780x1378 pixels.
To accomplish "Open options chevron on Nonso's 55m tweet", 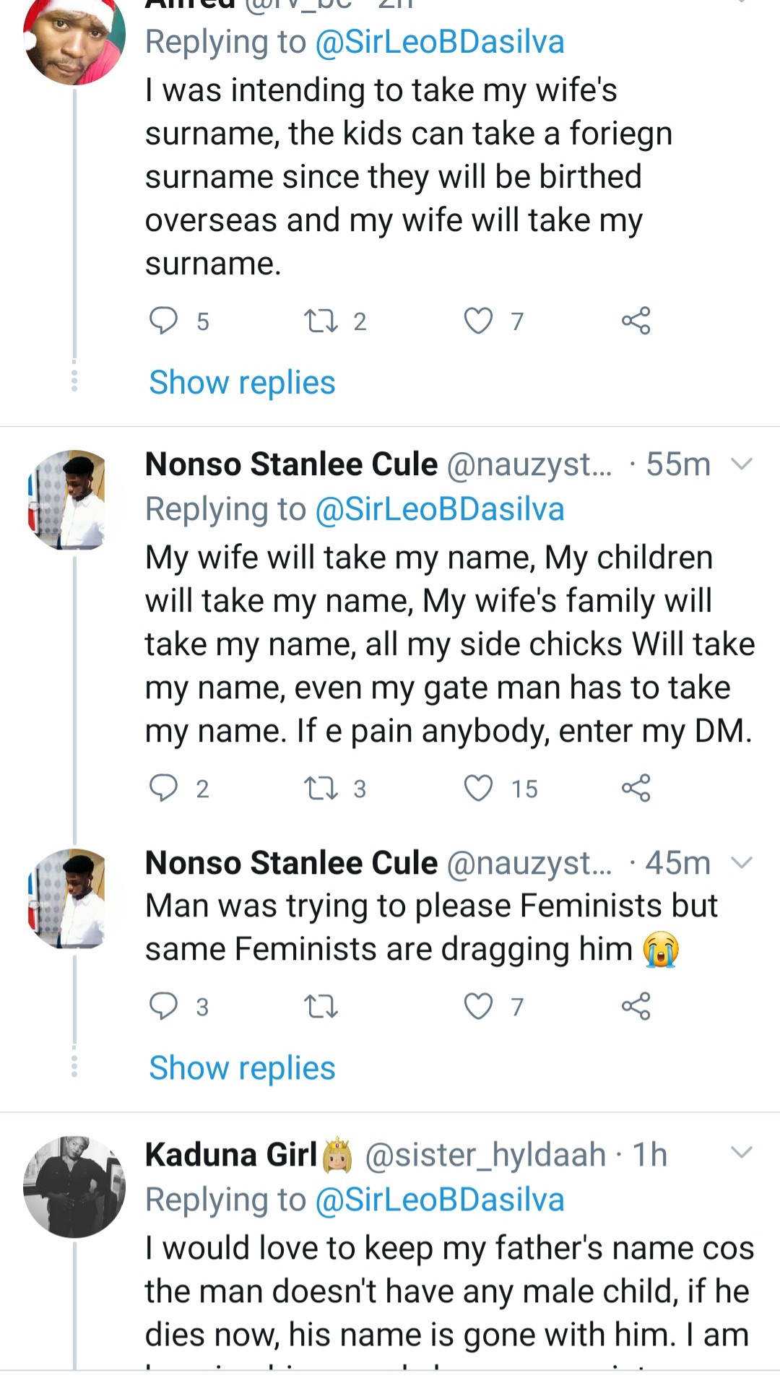I will coord(742,464).
